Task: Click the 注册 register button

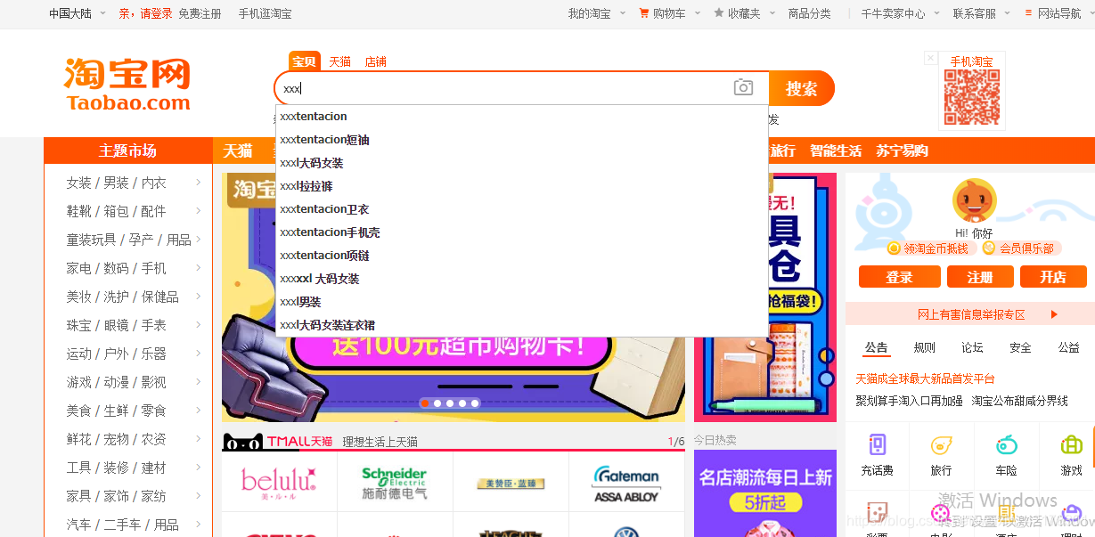Action: [980, 277]
